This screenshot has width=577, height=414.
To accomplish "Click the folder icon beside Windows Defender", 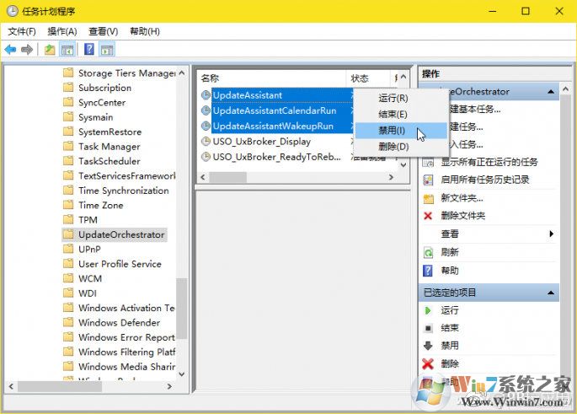I will click(68, 322).
